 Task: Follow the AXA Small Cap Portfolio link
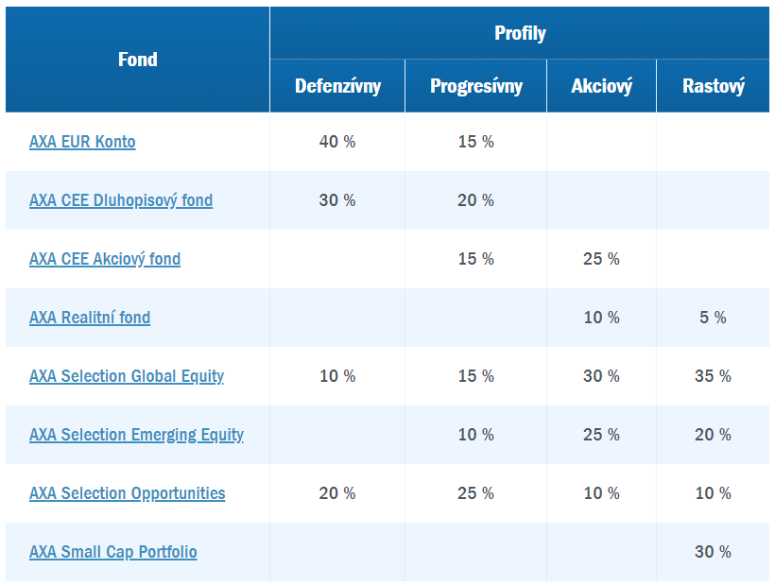(113, 552)
